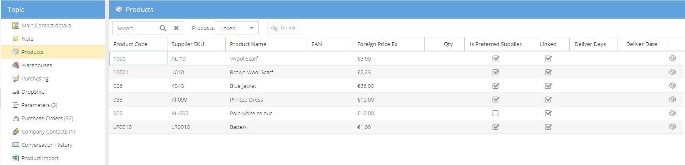
Task: Select Purchase Orders (82) menu item
Action: (x=47, y=118)
